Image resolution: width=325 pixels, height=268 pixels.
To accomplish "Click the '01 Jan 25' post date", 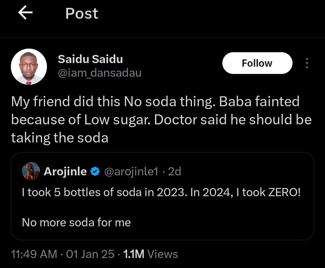I will (x=90, y=254).
